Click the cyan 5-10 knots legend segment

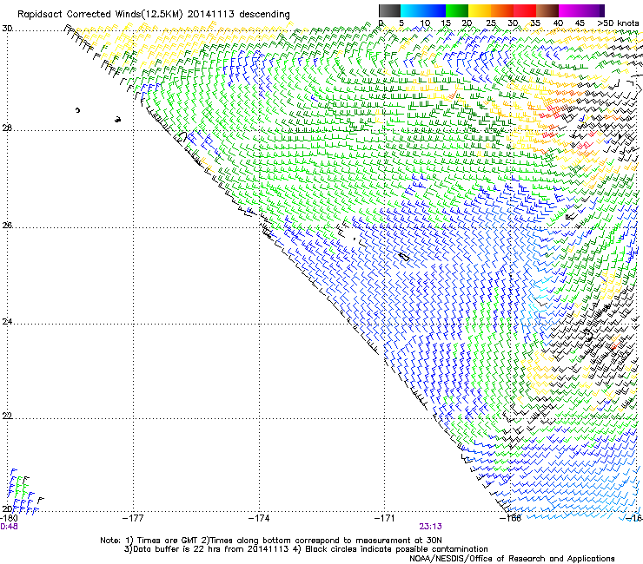coord(412,10)
